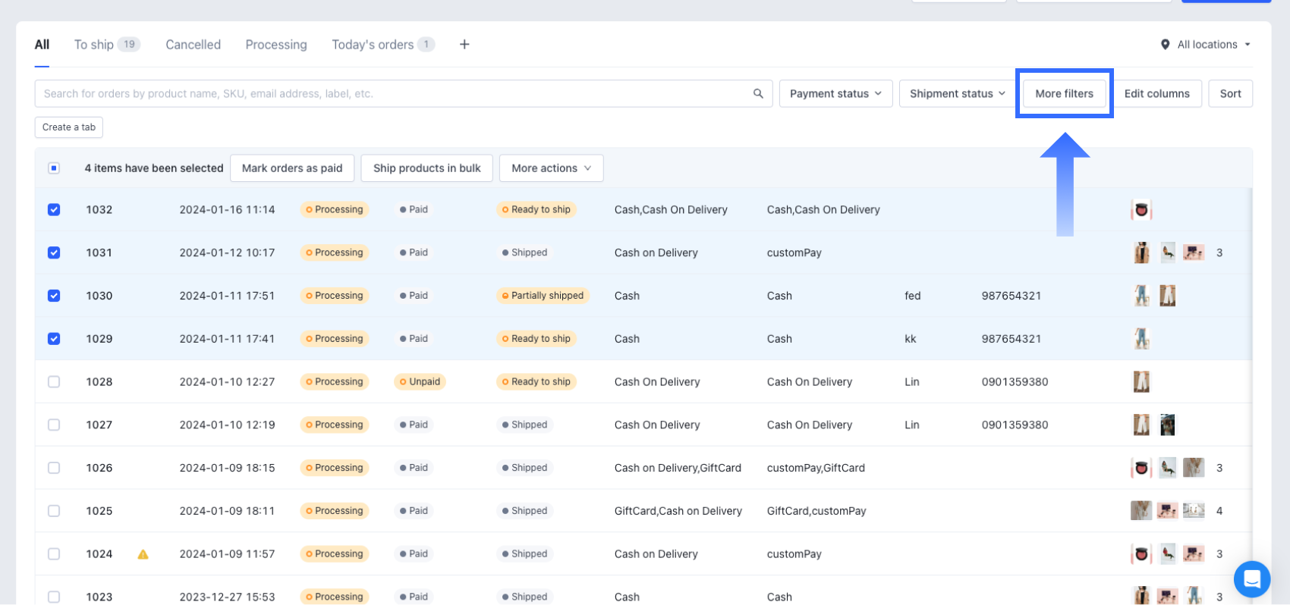Click warning triangle on order 1024

tap(143, 554)
